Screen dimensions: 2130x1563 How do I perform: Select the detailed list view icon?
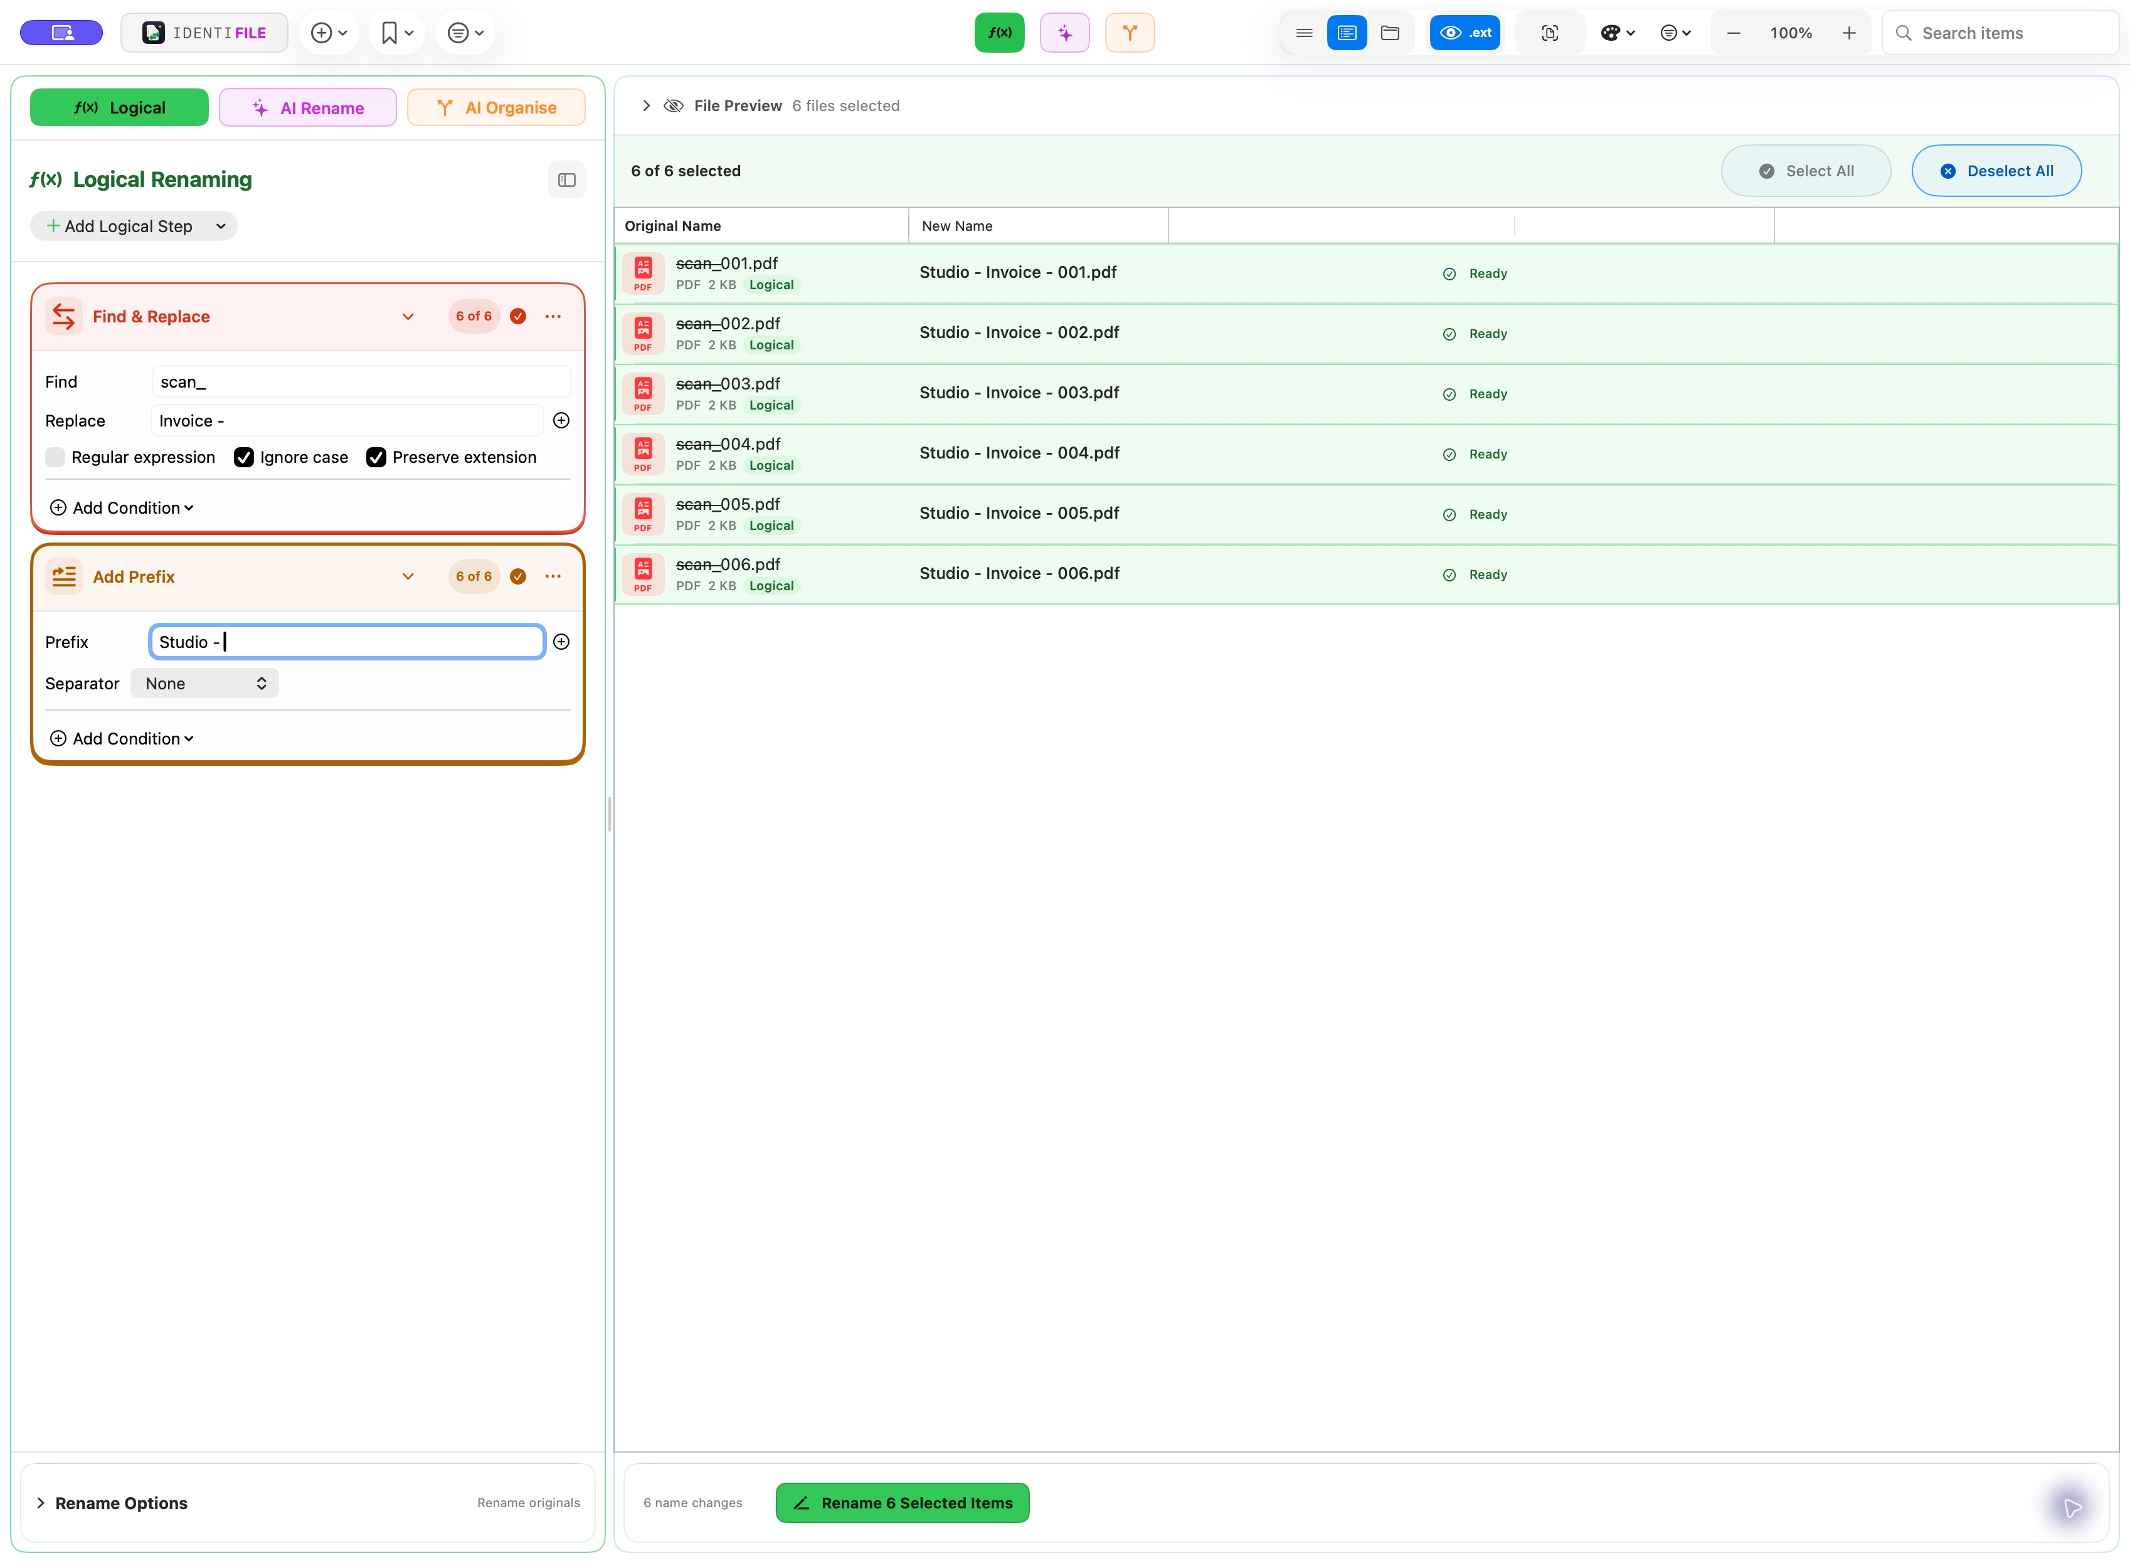pos(1347,33)
